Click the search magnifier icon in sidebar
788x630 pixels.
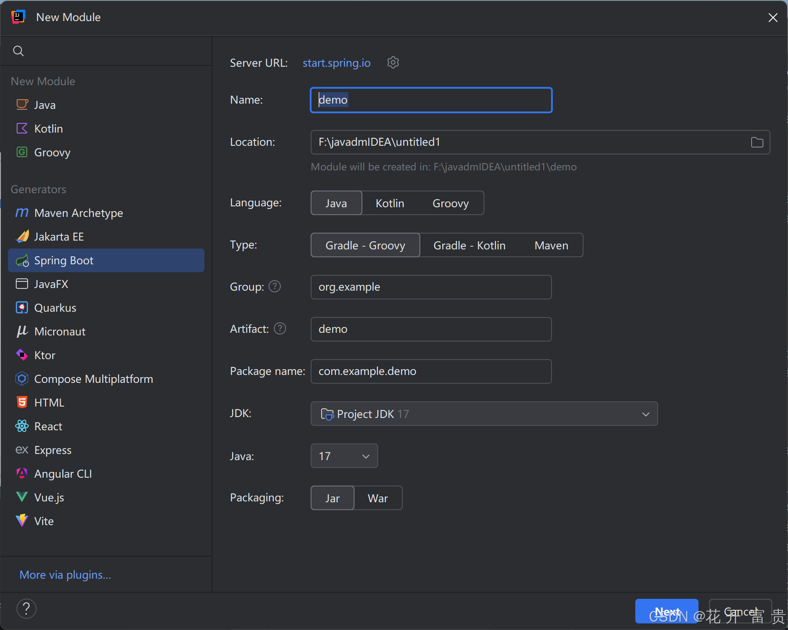pos(18,51)
